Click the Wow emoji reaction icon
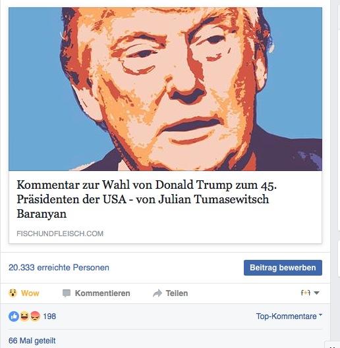This screenshot has width=340, height=348. point(13,293)
